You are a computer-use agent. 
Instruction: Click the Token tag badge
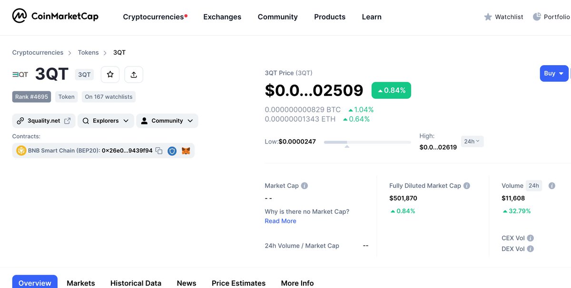click(66, 96)
